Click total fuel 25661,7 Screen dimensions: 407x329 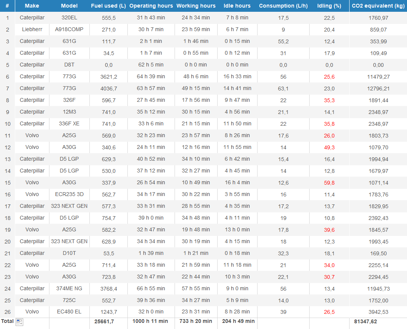pos(104,321)
